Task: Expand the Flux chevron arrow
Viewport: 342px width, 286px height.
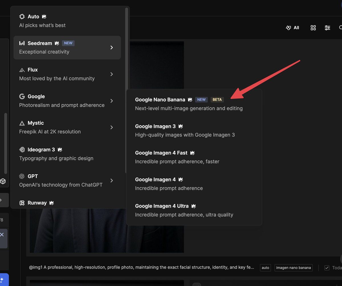Action: pyautogui.click(x=112, y=74)
